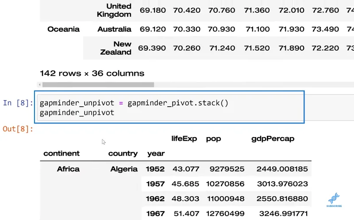This screenshot has width=354, height=220.
Task: Click New Zealand value 70.260
Action: pyautogui.click(x=187, y=48)
